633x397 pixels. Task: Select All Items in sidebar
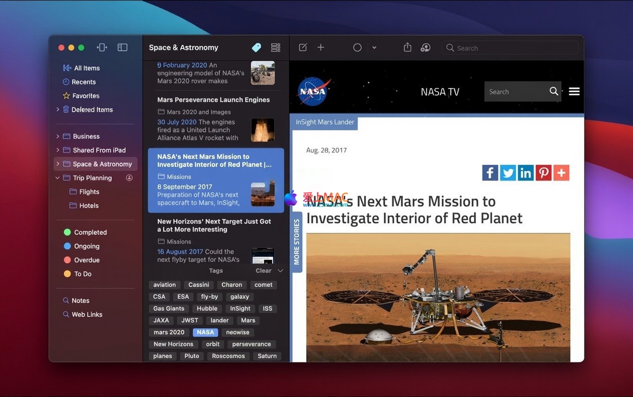[87, 68]
